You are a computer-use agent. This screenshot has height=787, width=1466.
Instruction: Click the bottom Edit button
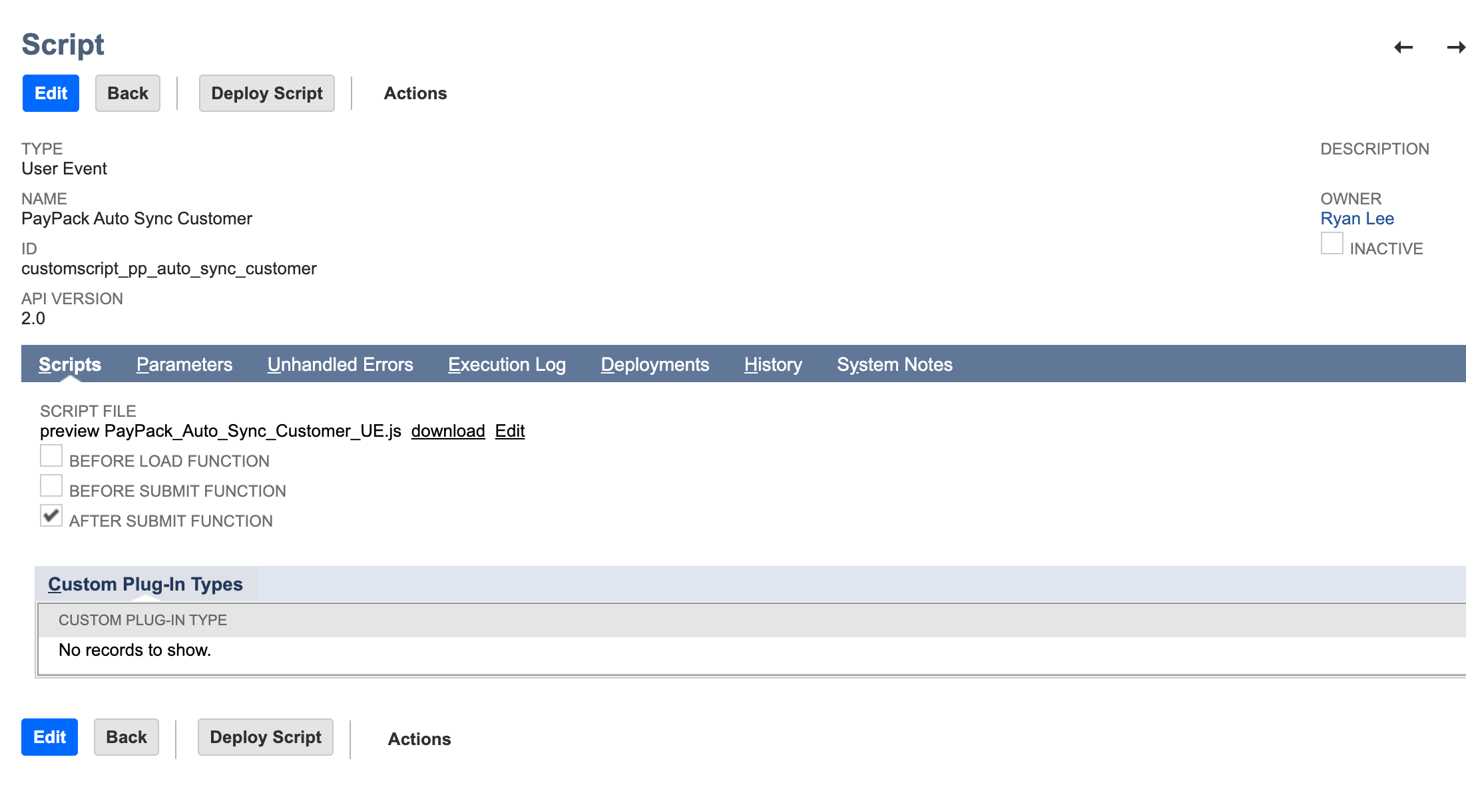coord(49,737)
